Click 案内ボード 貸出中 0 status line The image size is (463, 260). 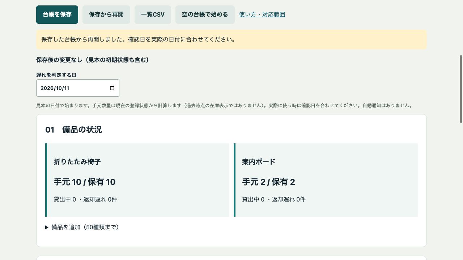[x=274, y=199]
